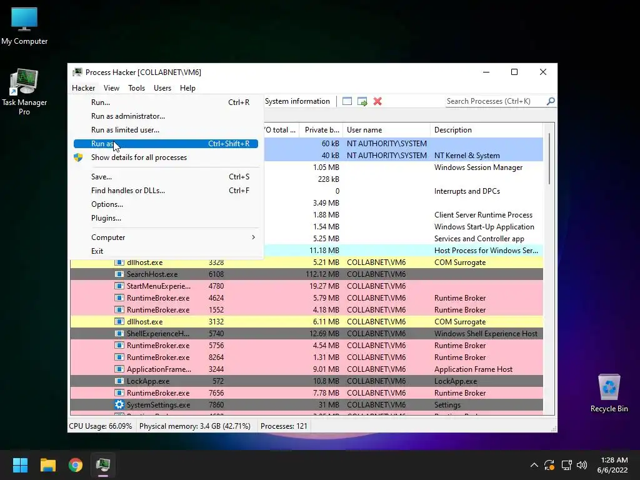The image size is (640, 480).
Task: Sort by the I/O total column header
Action: pyautogui.click(x=282, y=130)
